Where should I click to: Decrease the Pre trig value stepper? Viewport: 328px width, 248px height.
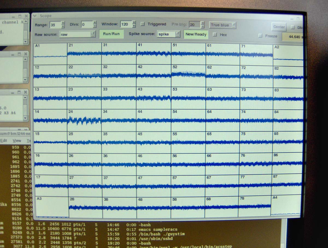pos(202,26)
